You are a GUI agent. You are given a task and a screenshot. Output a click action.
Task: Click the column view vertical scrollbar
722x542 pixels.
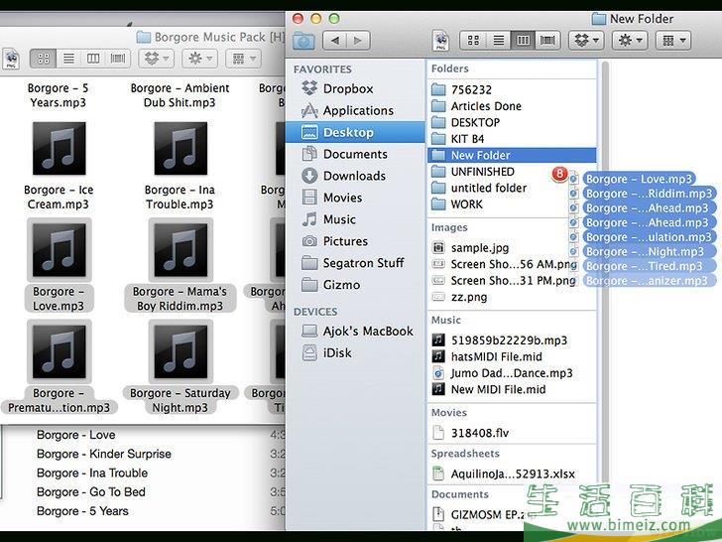coord(605,272)
